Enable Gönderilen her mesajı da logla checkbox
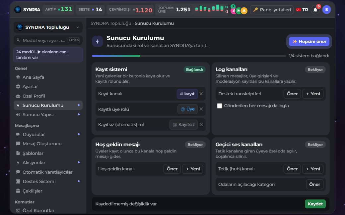 pos(219,106)
